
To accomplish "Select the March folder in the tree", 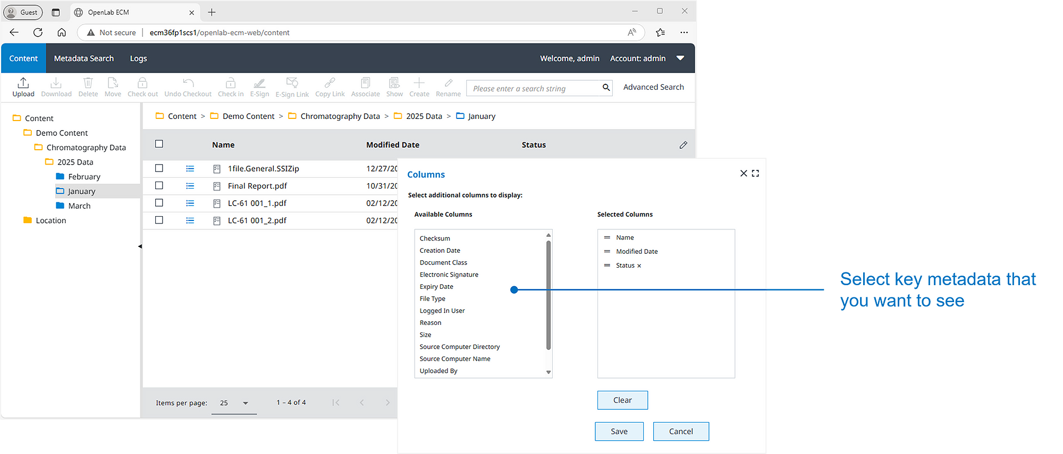I will (79, 206).
